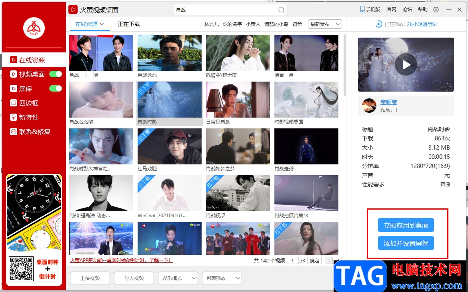Select the 肖战 超高清 动态... thumbnail
The width and height of the screenshot is (468, 292).
pyautogui.click(x=101, y=193)
